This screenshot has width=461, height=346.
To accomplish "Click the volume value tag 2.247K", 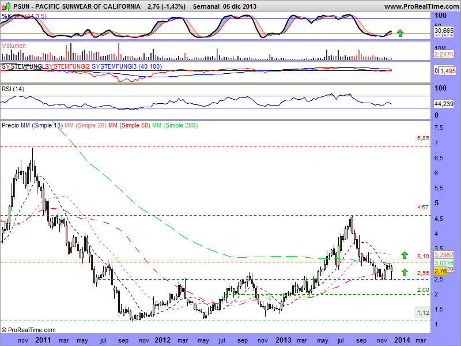I will [x=444, y=54].
